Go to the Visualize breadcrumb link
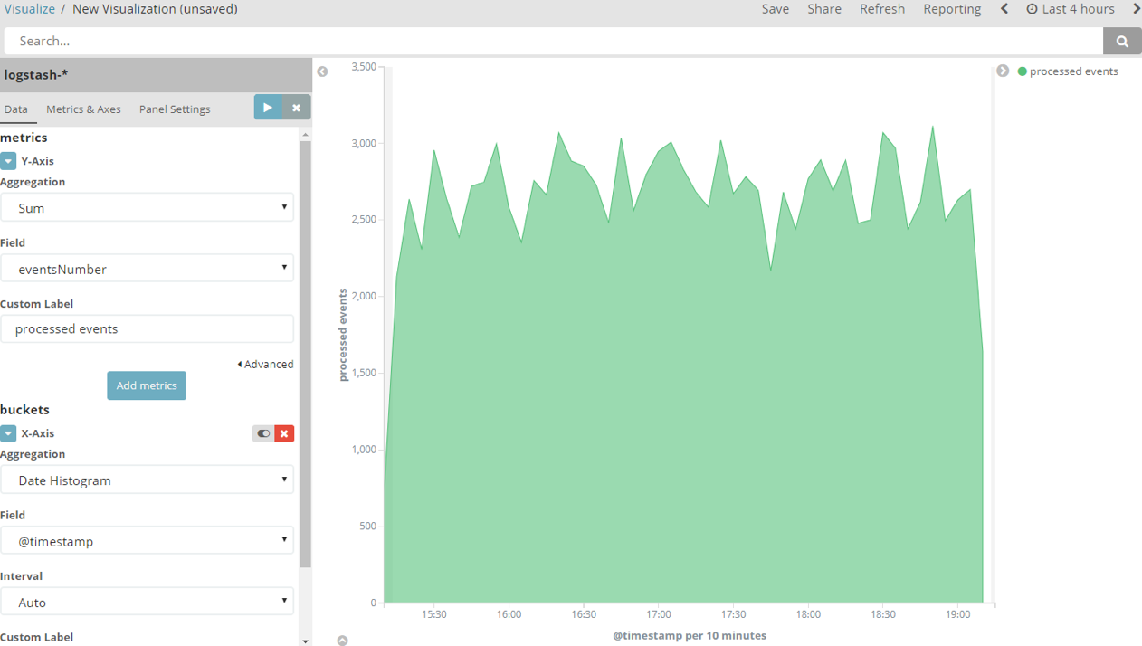Image resolution: width=1142 pixels, height=646 pixels. [x=28, y=9]
